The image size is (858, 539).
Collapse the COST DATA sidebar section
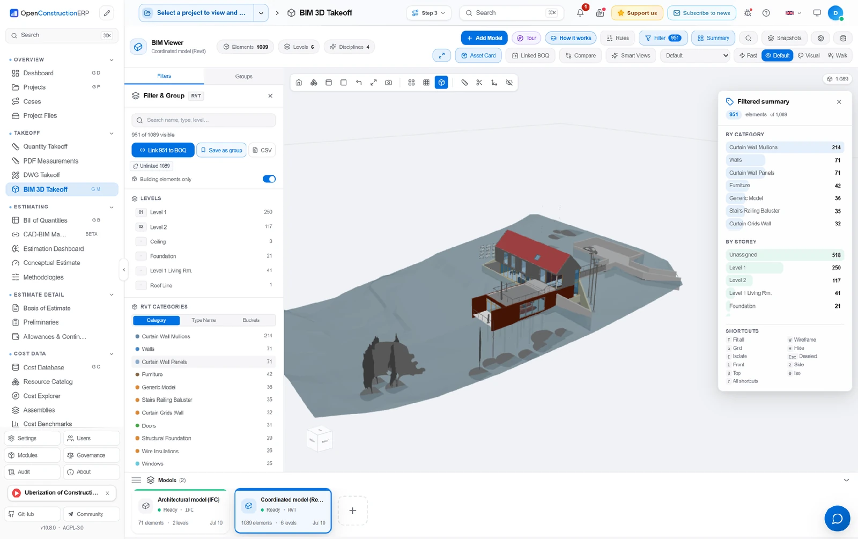pos(112,354)
